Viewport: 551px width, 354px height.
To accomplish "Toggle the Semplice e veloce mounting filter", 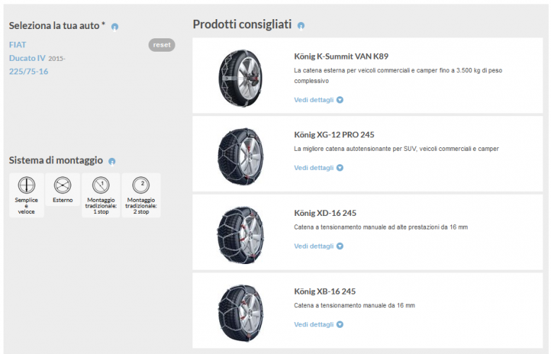I will point(26,194).
